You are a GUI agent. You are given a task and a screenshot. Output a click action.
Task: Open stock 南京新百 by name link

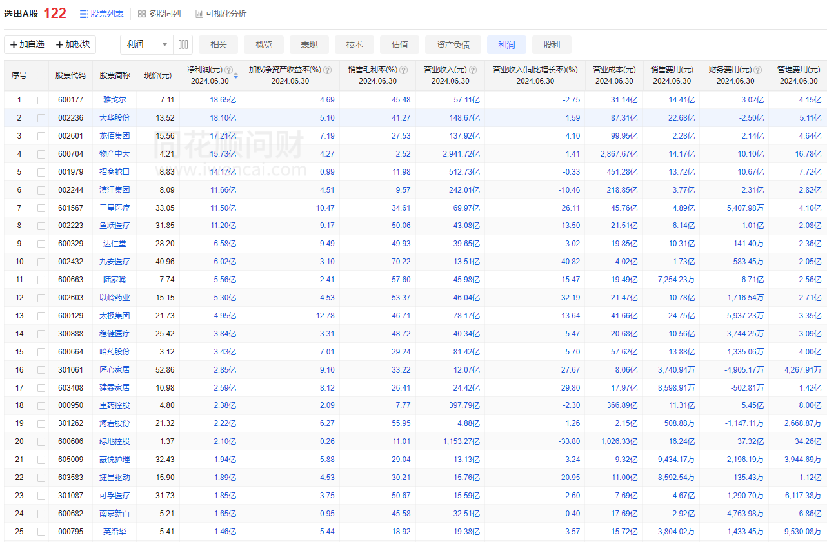115,514
